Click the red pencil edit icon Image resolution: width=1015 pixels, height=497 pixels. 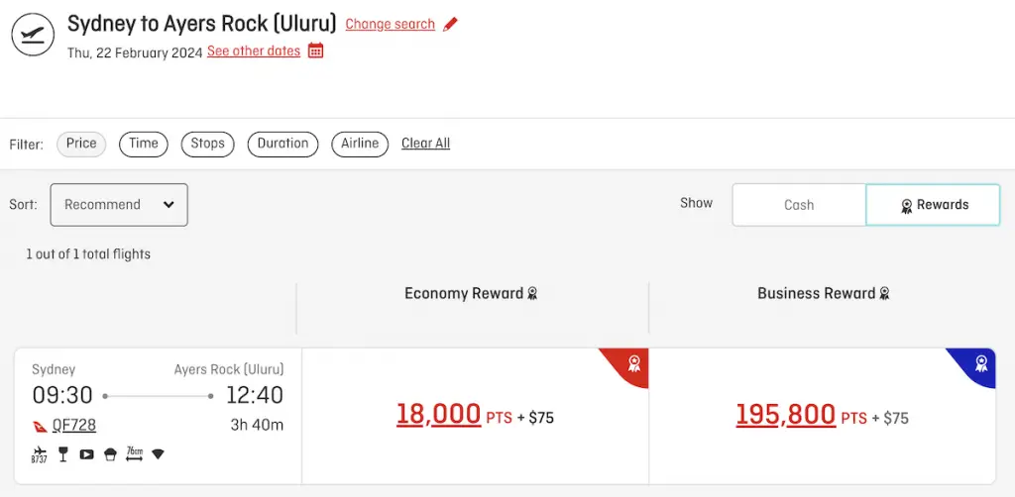[450, 25]
